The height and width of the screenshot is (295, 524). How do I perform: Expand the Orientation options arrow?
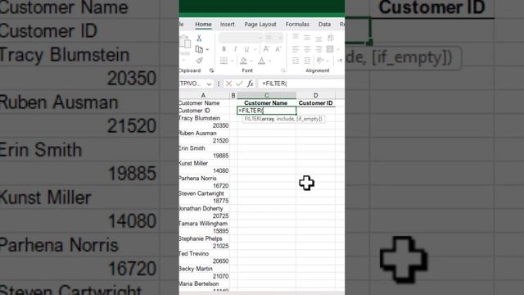click(327, 61)
